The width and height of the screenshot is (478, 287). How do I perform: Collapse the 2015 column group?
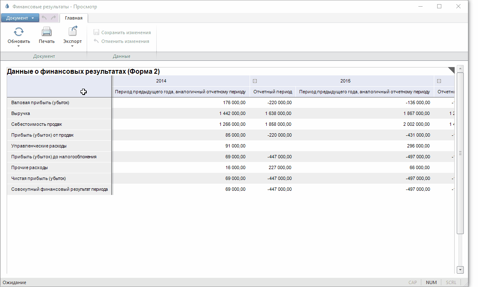pos(255,81)
